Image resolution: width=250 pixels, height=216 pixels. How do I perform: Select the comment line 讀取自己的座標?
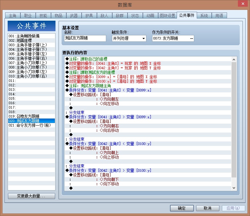pos(148,59)
